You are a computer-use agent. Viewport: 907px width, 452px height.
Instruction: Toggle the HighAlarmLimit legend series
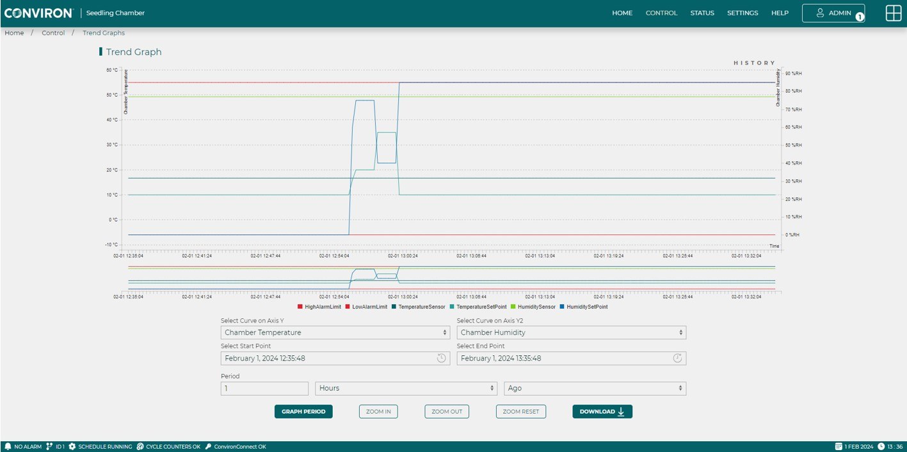point(319,307)
